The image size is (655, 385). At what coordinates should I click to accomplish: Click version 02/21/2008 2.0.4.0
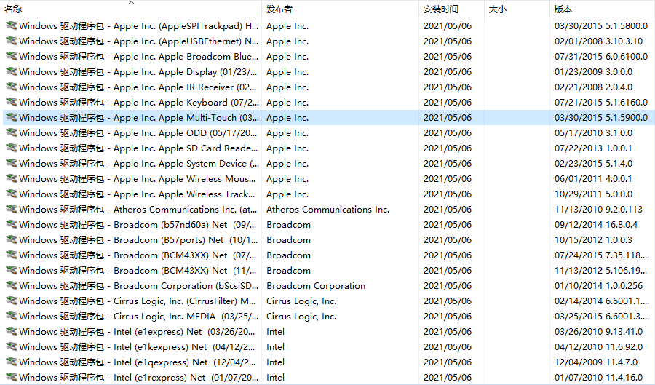(x=593, y=87)
